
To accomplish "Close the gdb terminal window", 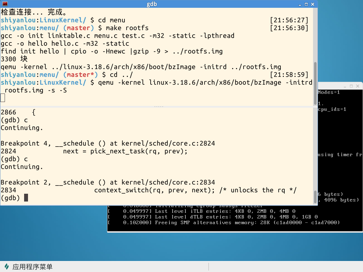I will tap(313, 4).
